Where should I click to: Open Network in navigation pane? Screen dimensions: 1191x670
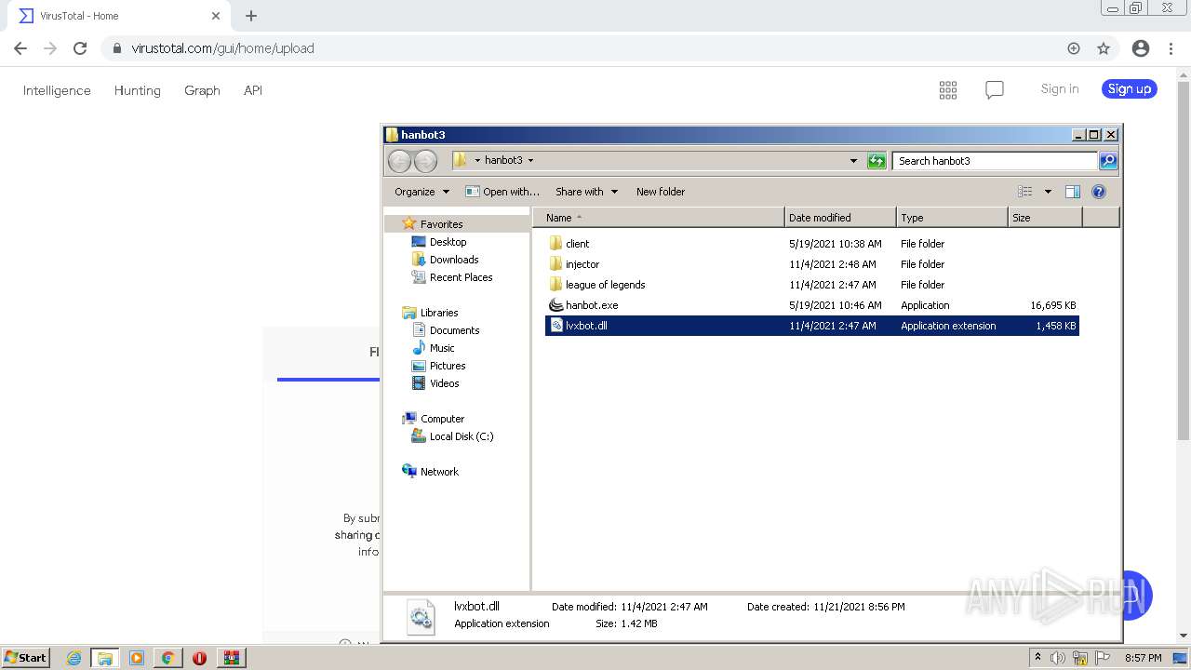[x=439, y=472]
